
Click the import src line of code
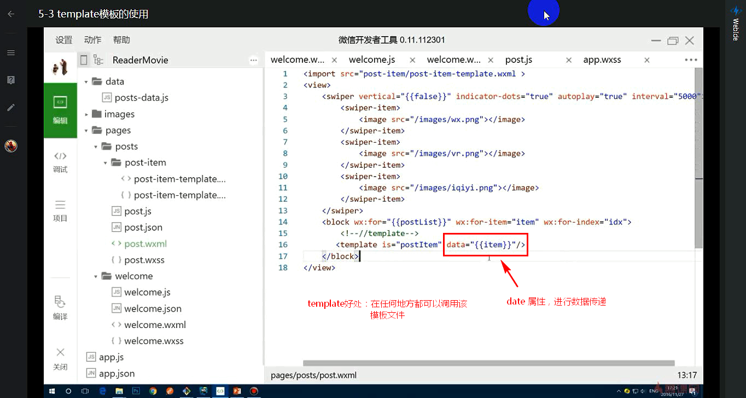(414, 74)
